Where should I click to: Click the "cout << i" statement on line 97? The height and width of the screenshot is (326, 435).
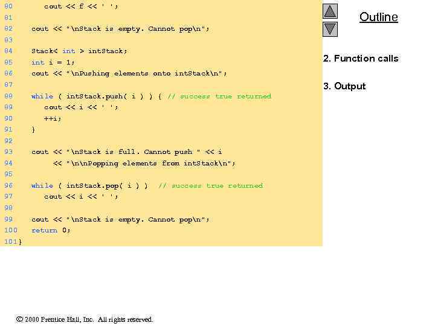[81, 197]
